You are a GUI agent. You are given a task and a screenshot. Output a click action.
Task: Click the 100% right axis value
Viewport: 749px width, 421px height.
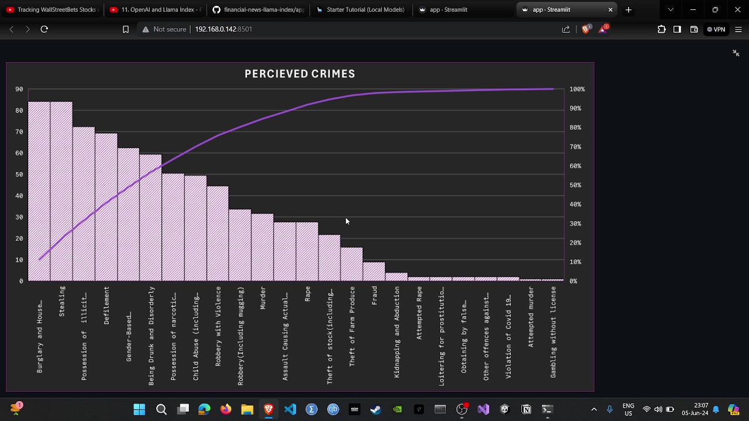coord(577,89)
